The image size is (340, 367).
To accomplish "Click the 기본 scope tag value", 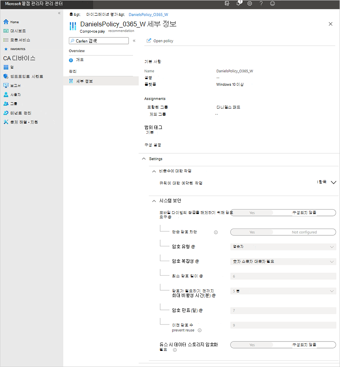I will 150,133.
